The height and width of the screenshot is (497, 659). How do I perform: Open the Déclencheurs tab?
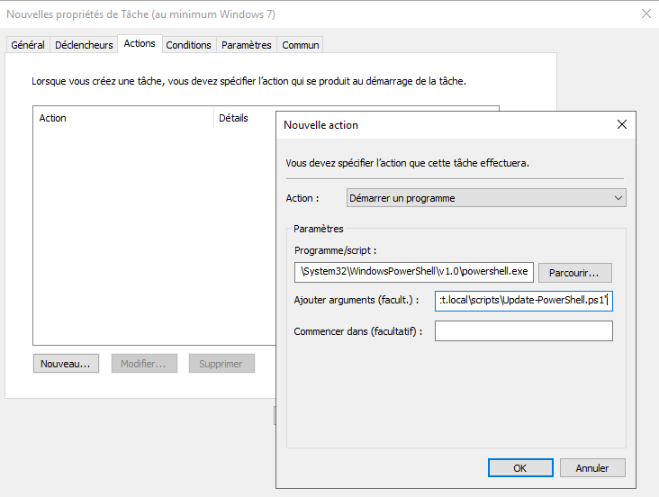pos(84,45)
